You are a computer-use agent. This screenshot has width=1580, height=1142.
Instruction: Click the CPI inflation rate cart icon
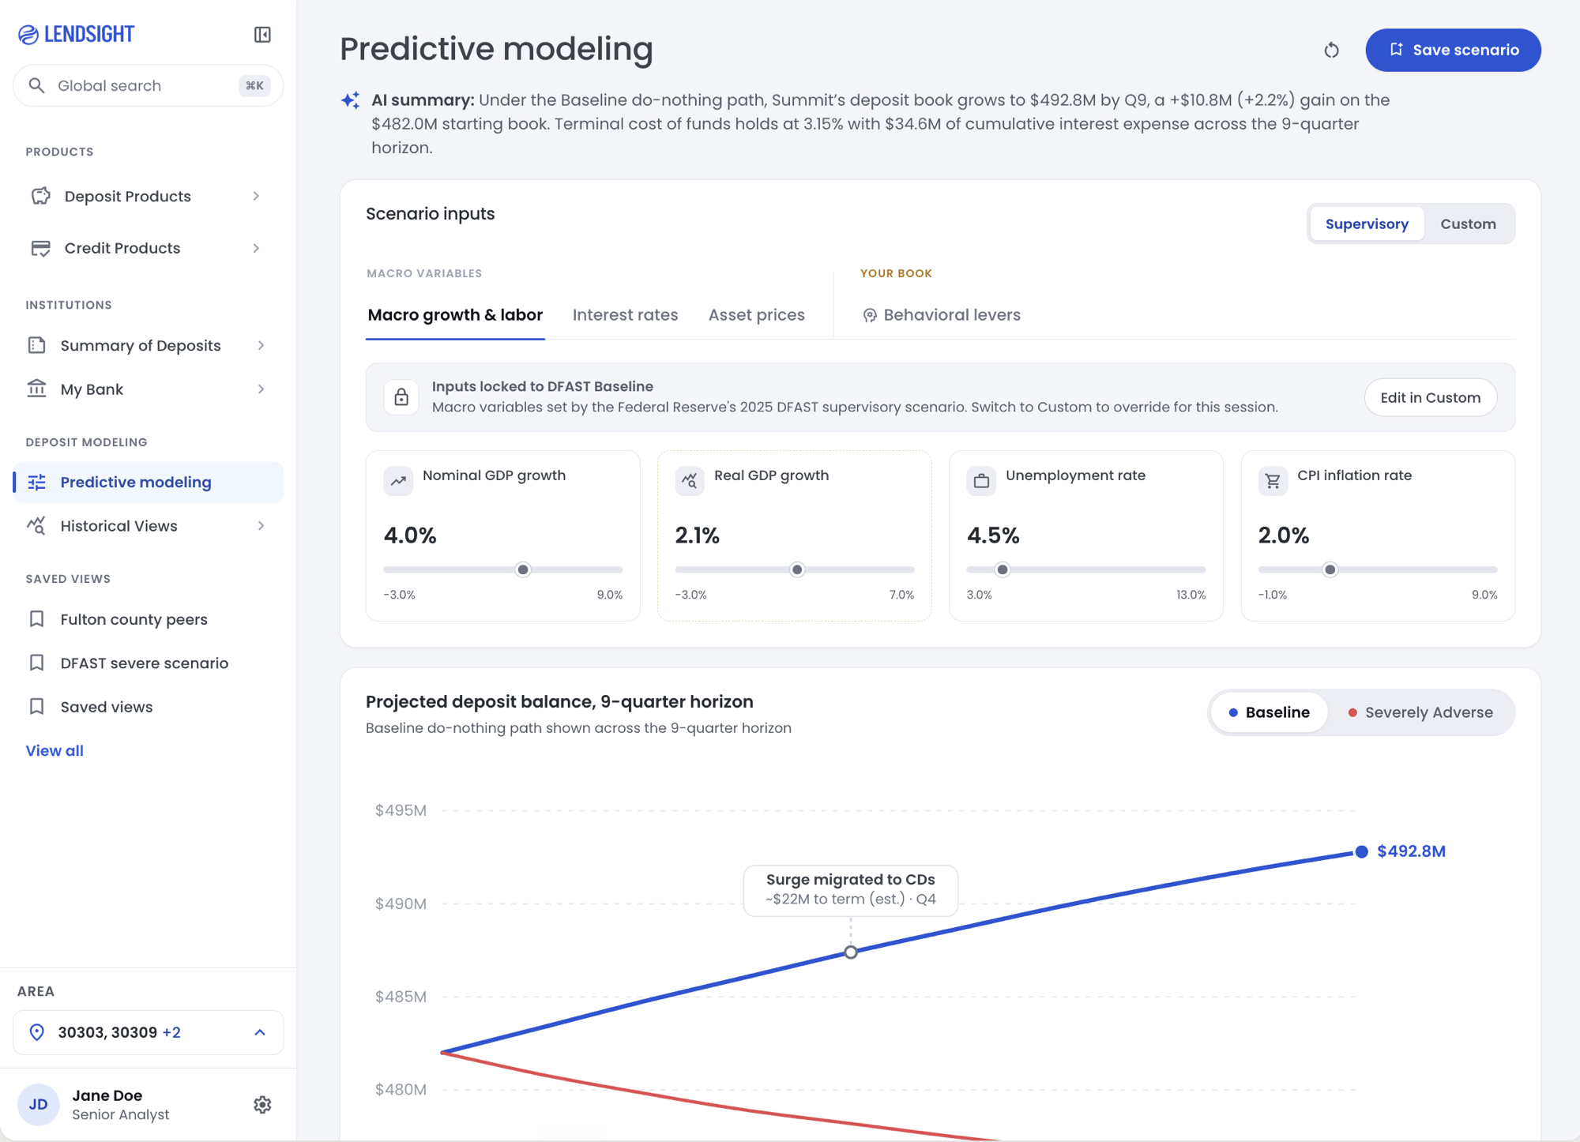pyautogui.click(x=1273, y=480)
